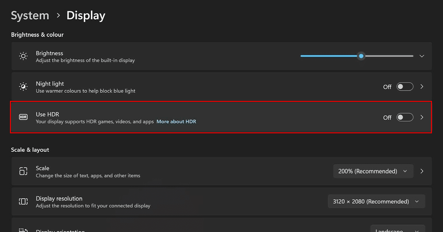
Task: Open the 200% Scale dropdown
Action: click(x=373, y=171)
